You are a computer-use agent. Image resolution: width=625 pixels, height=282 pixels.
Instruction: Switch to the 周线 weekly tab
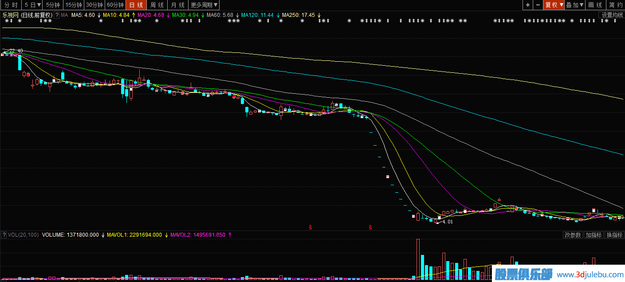(157, 5)
